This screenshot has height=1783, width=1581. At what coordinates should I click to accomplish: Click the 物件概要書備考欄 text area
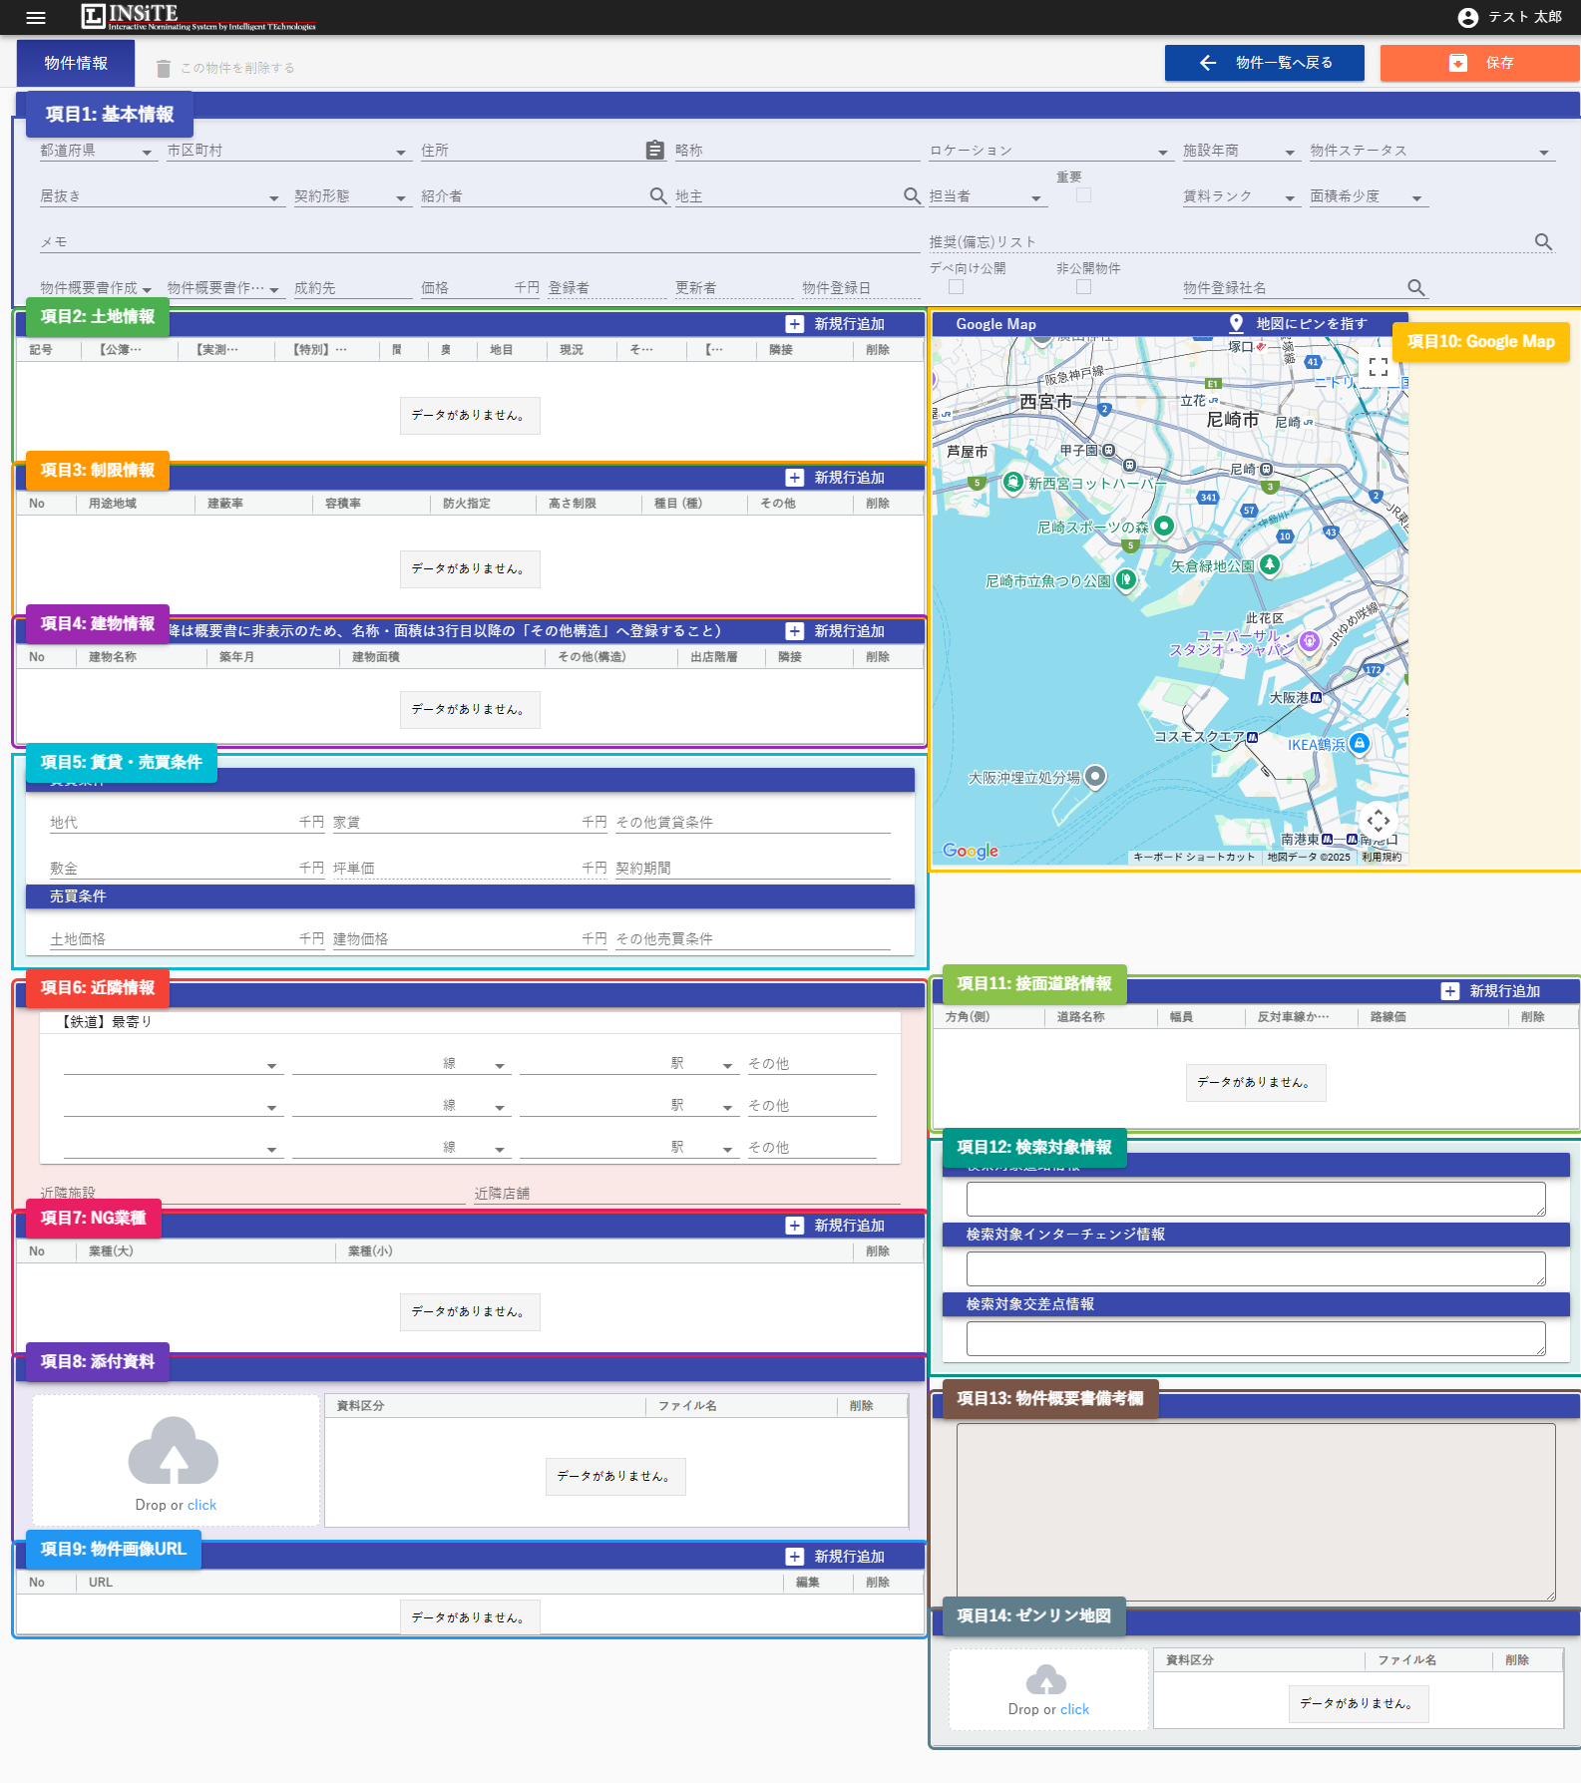[1255, 1511]
